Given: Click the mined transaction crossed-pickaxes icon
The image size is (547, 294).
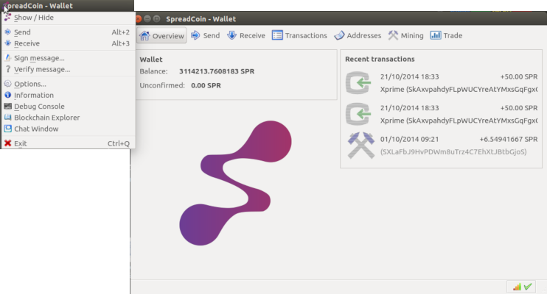Looking at the screenshot, I should (361, 145).
